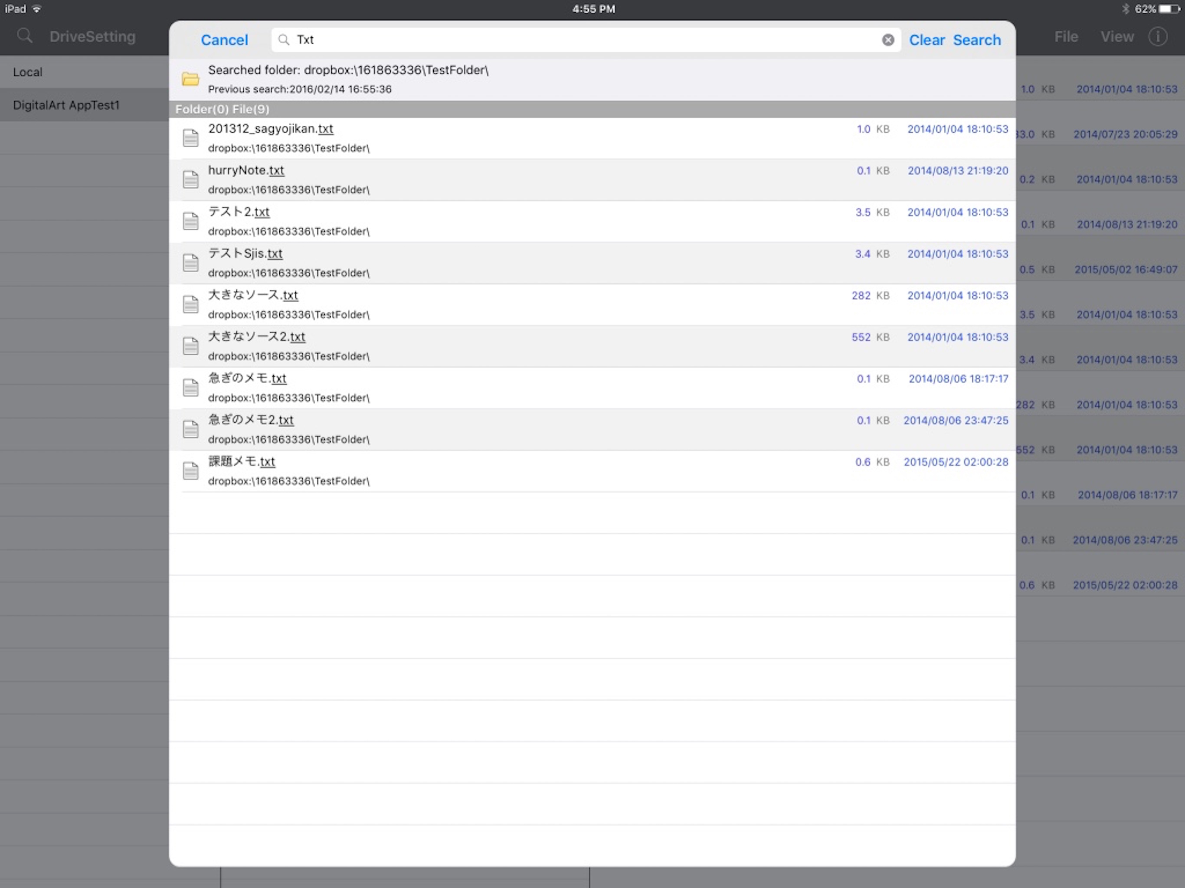Focus the search text field containing Txt
The image size is (1185, 888).
(586, 39)
